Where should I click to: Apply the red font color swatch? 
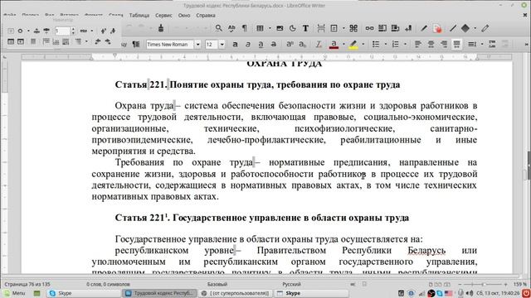[x=334, y=44]
